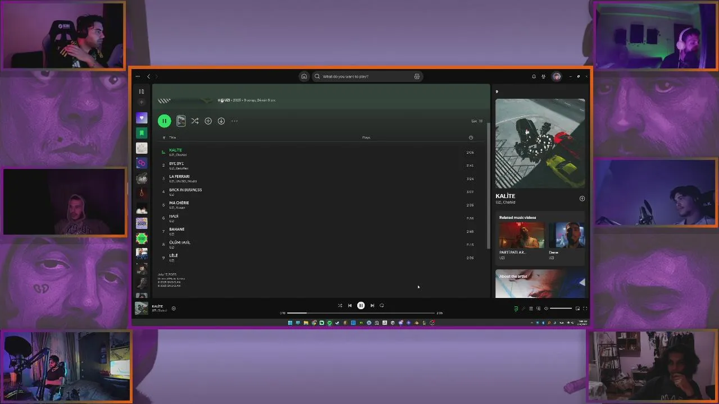Go forward with the right chevron
719x404 pixels.
[x=156, y=76]
